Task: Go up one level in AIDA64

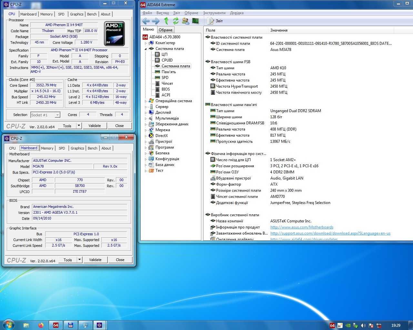Action: coord(166,21)
